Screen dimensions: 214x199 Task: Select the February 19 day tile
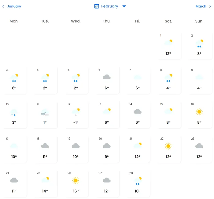tap(76, 149)
